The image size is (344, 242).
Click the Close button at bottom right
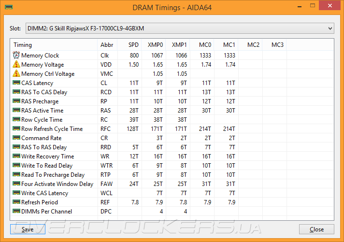coord(316,229)
